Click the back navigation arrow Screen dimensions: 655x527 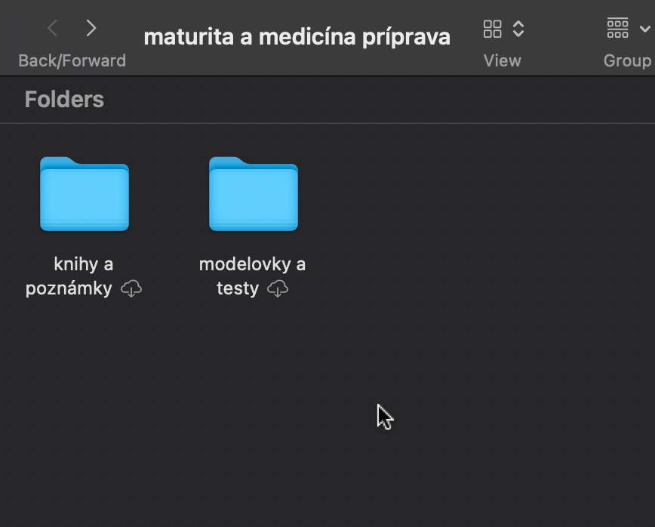pyautogui.click(x=52, y=28)
